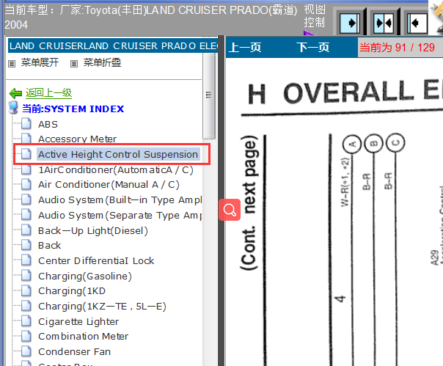Click the left panel vertical scrollbar thumb
443x366 pixels.
[209, 95]
